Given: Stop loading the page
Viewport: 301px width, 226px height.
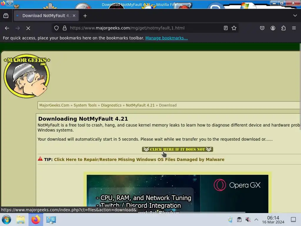Looking at the screenshot, I should tap(28, 28).
